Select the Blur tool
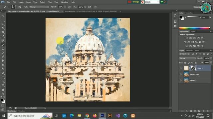The height and width of the screenshot is (119, 213). click(3, 65)
